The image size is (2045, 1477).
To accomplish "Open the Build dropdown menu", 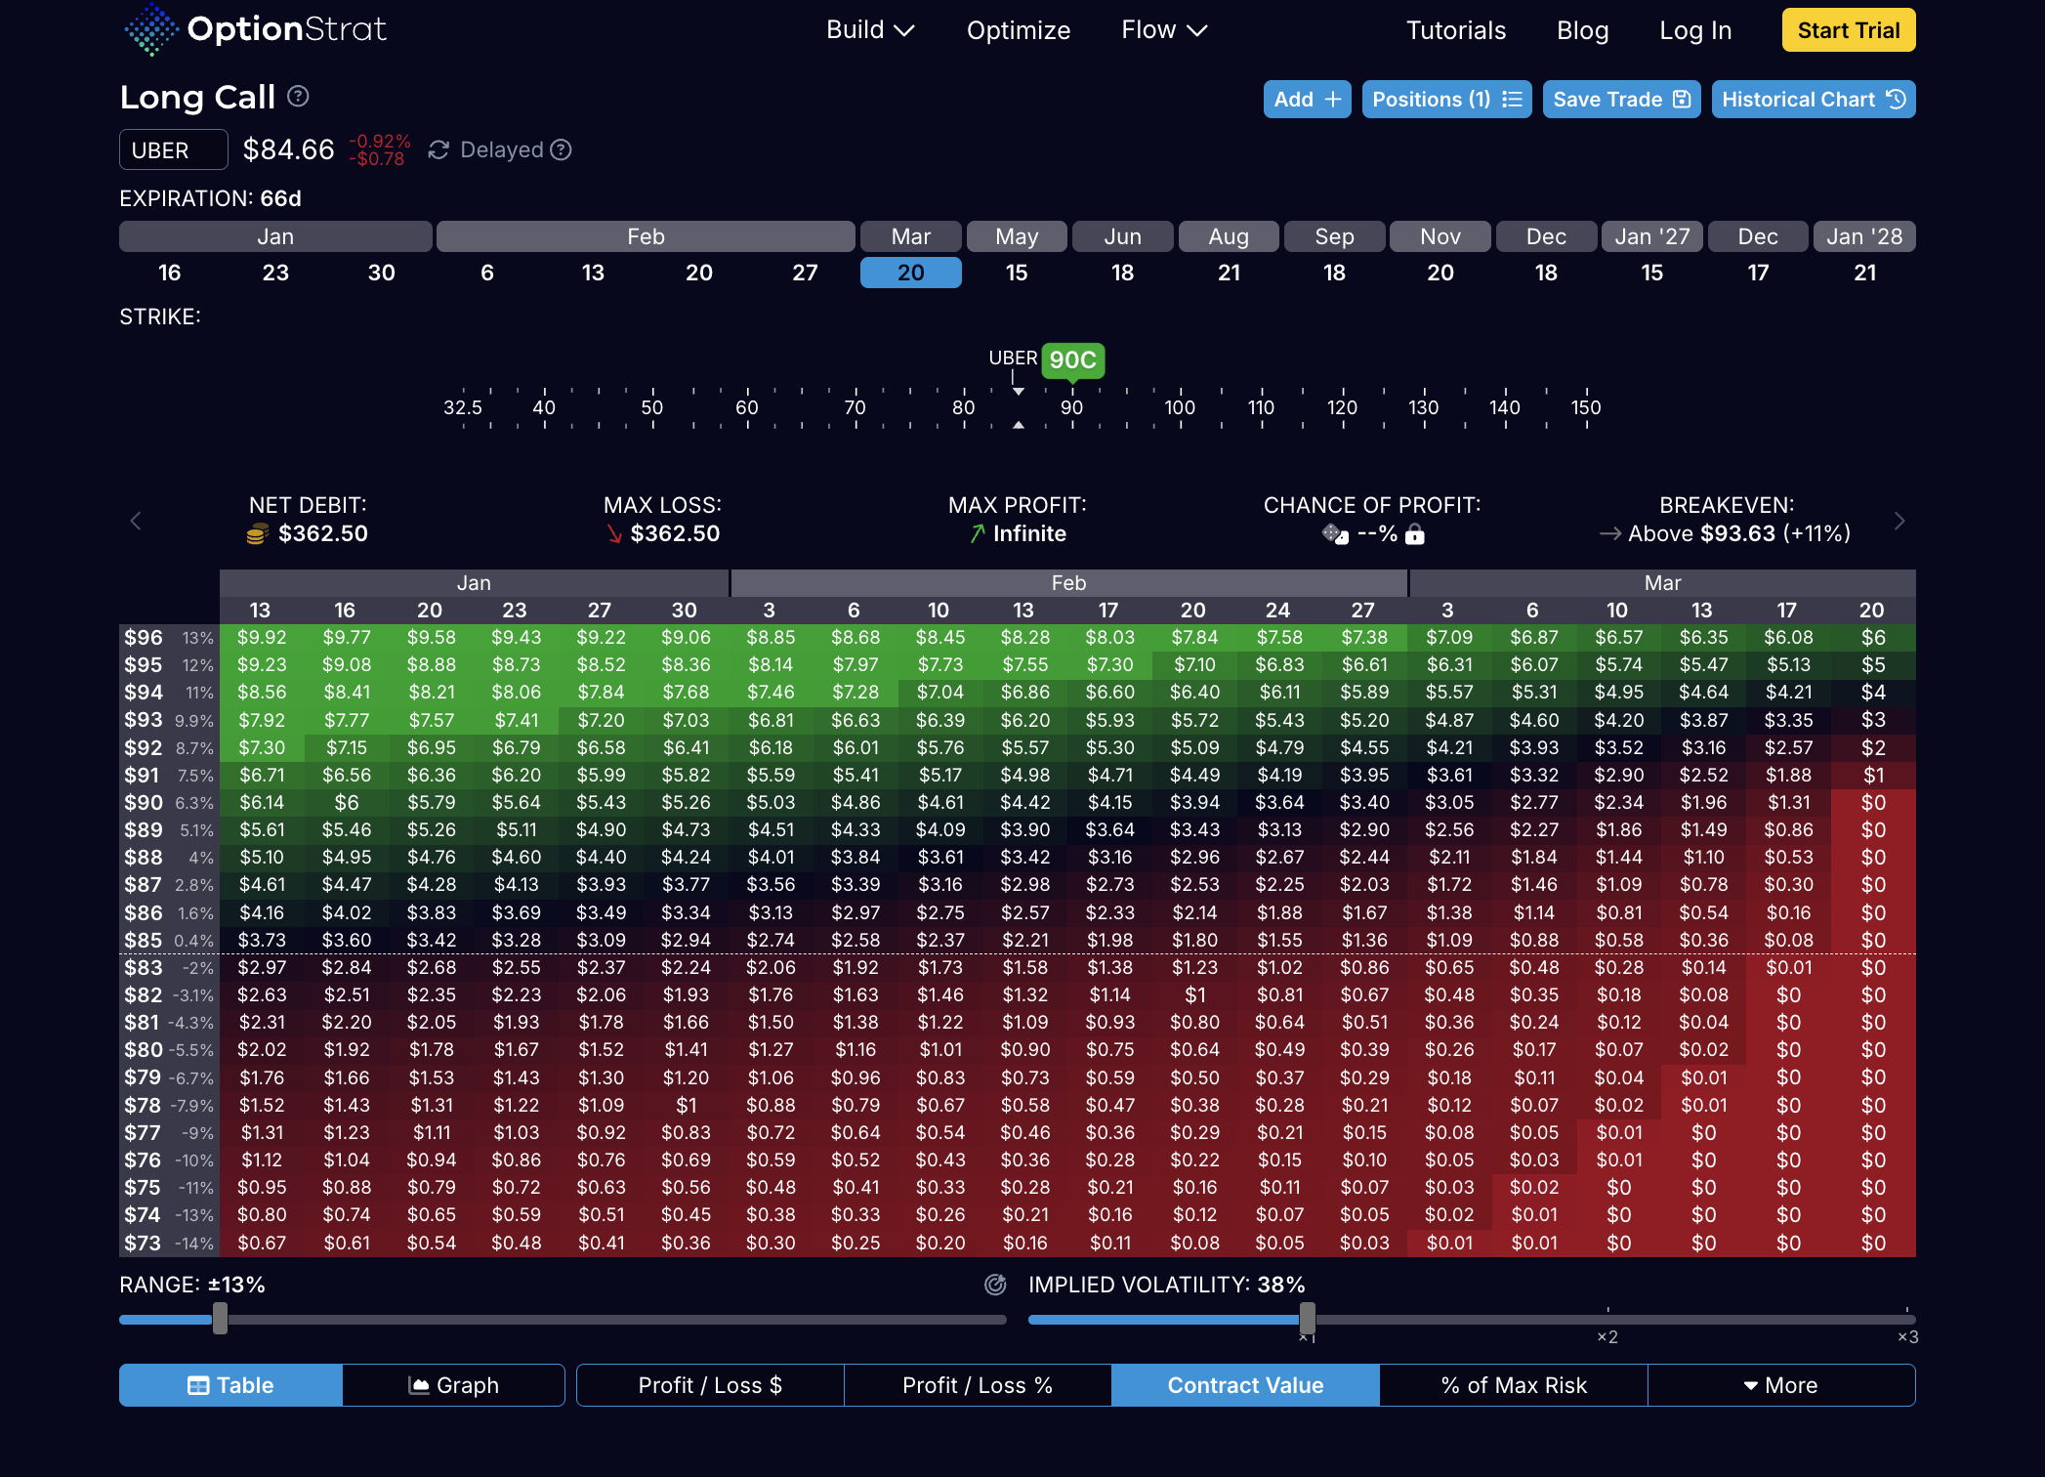I will (x=869, y=30).
